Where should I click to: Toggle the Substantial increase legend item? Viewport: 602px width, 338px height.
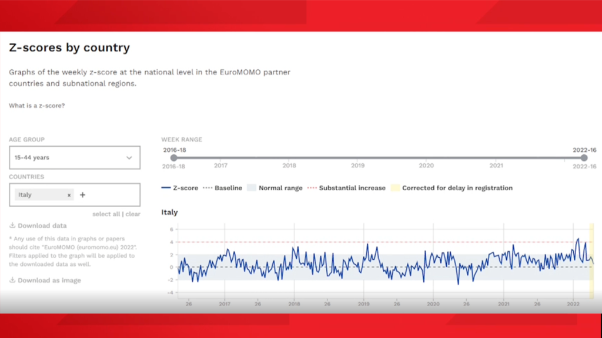(x=347, y=188)
